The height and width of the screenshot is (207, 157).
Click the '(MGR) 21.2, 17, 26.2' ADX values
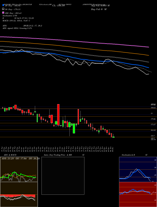click(x=33, y=26)
